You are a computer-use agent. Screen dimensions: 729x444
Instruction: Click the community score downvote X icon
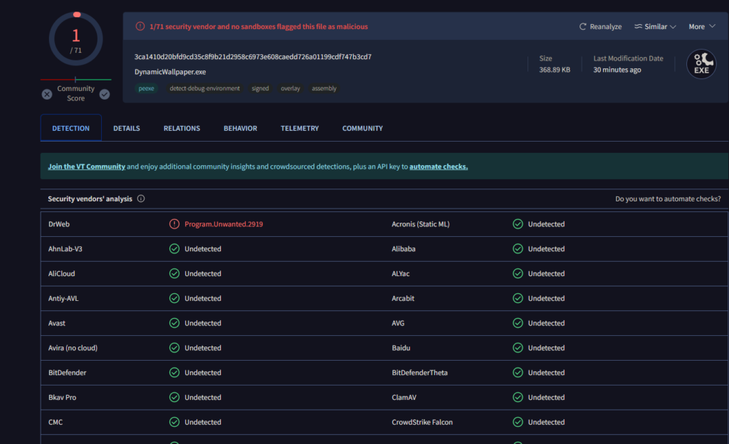click(x=47, y=95)
